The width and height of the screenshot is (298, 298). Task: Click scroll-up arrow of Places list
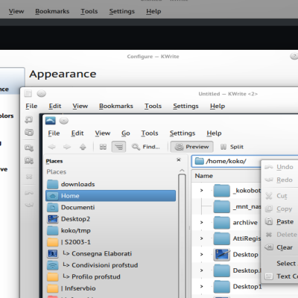182,171
